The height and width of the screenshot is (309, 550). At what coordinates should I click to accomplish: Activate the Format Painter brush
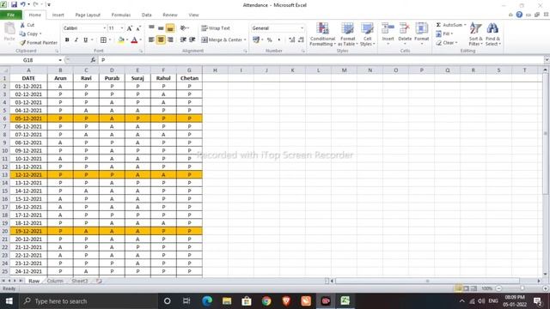(x=38, y=42)
